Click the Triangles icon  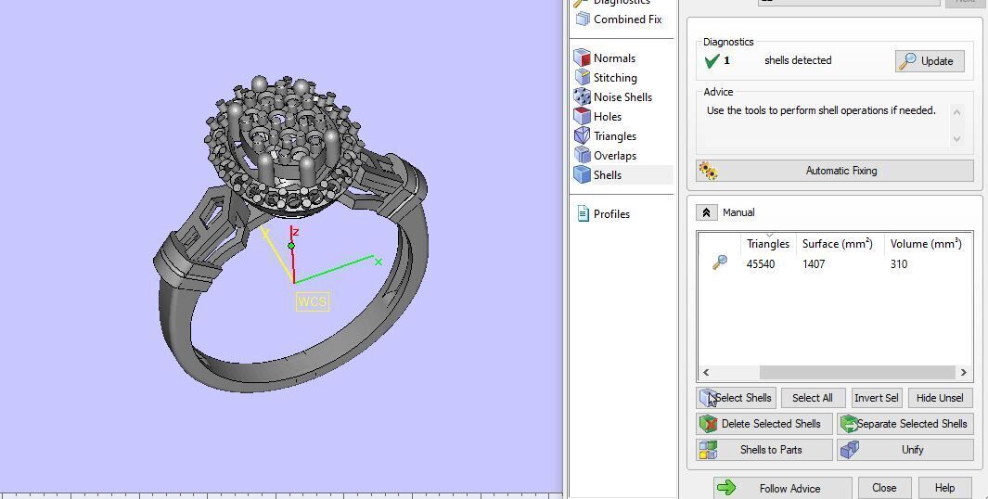583,136
